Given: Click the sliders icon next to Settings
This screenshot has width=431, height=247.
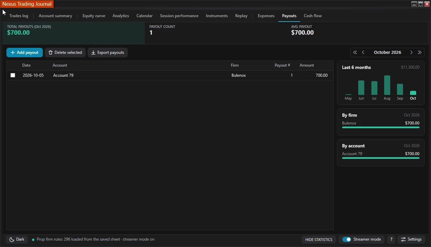Looking at the screenshot, I should point(403,240).
